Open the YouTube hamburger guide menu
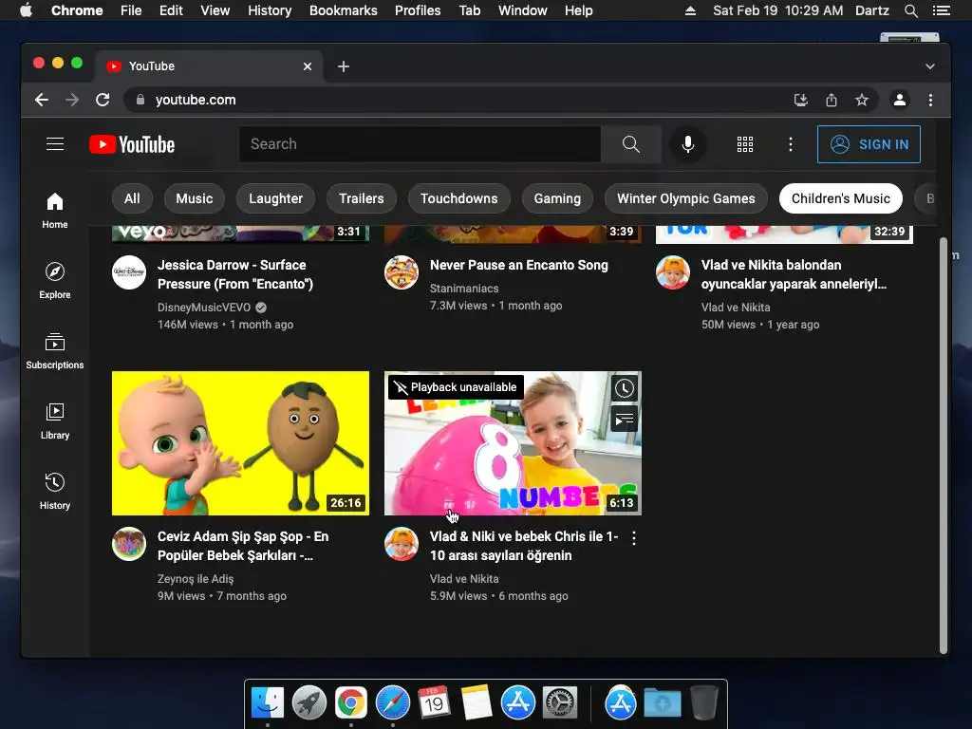 [54, 144]
